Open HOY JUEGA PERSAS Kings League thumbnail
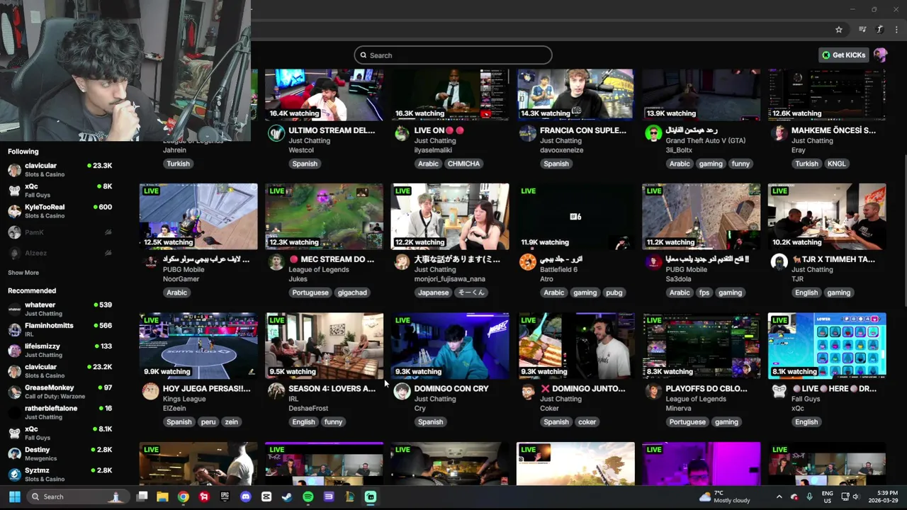907x510 pixels. 198,346
